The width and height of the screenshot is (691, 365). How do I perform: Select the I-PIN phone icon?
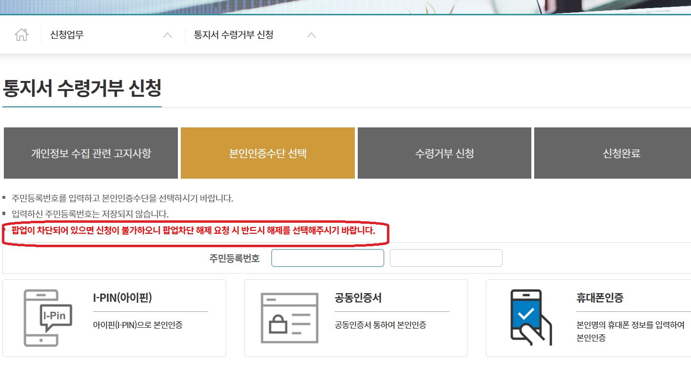coord(48,318)
